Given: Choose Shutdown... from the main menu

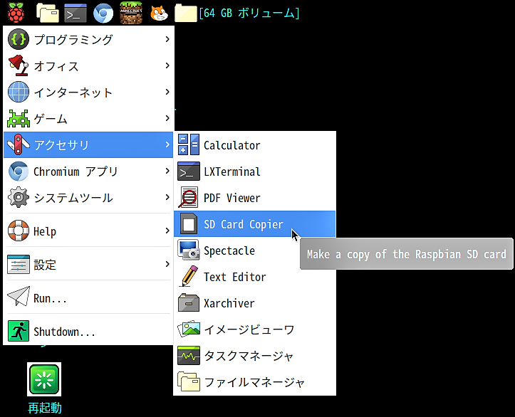Looking at the screenshot, I should (88, 332).
